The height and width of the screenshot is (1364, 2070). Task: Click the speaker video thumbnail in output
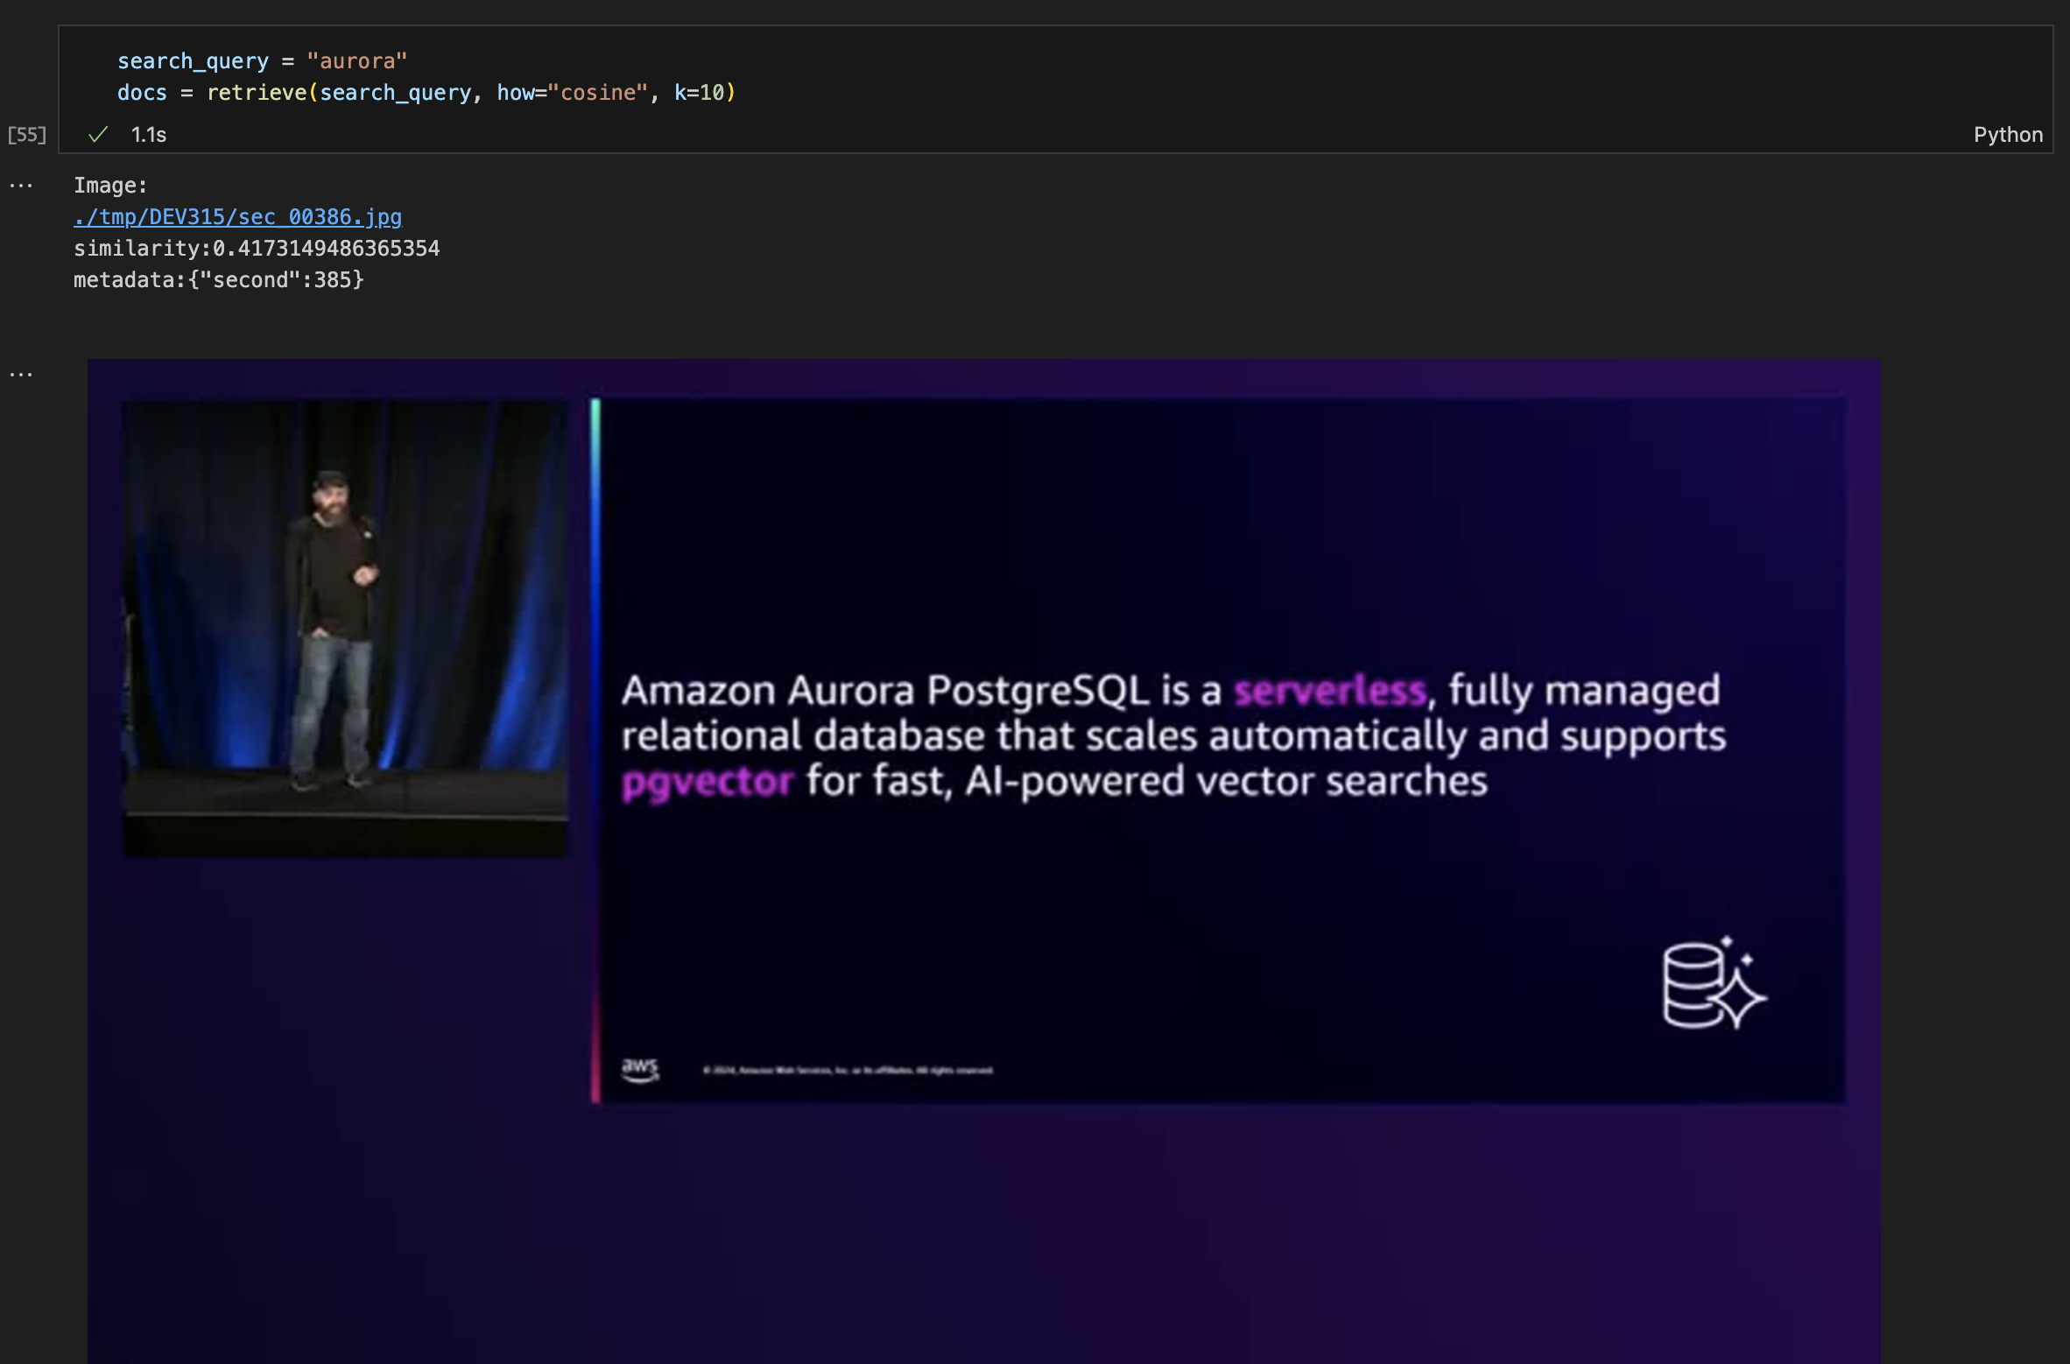click(x=344, y=628)
